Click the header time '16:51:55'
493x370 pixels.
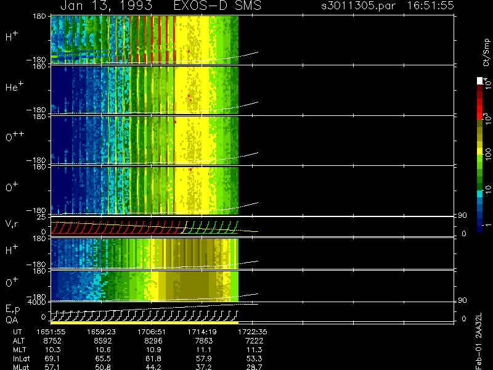430,6
